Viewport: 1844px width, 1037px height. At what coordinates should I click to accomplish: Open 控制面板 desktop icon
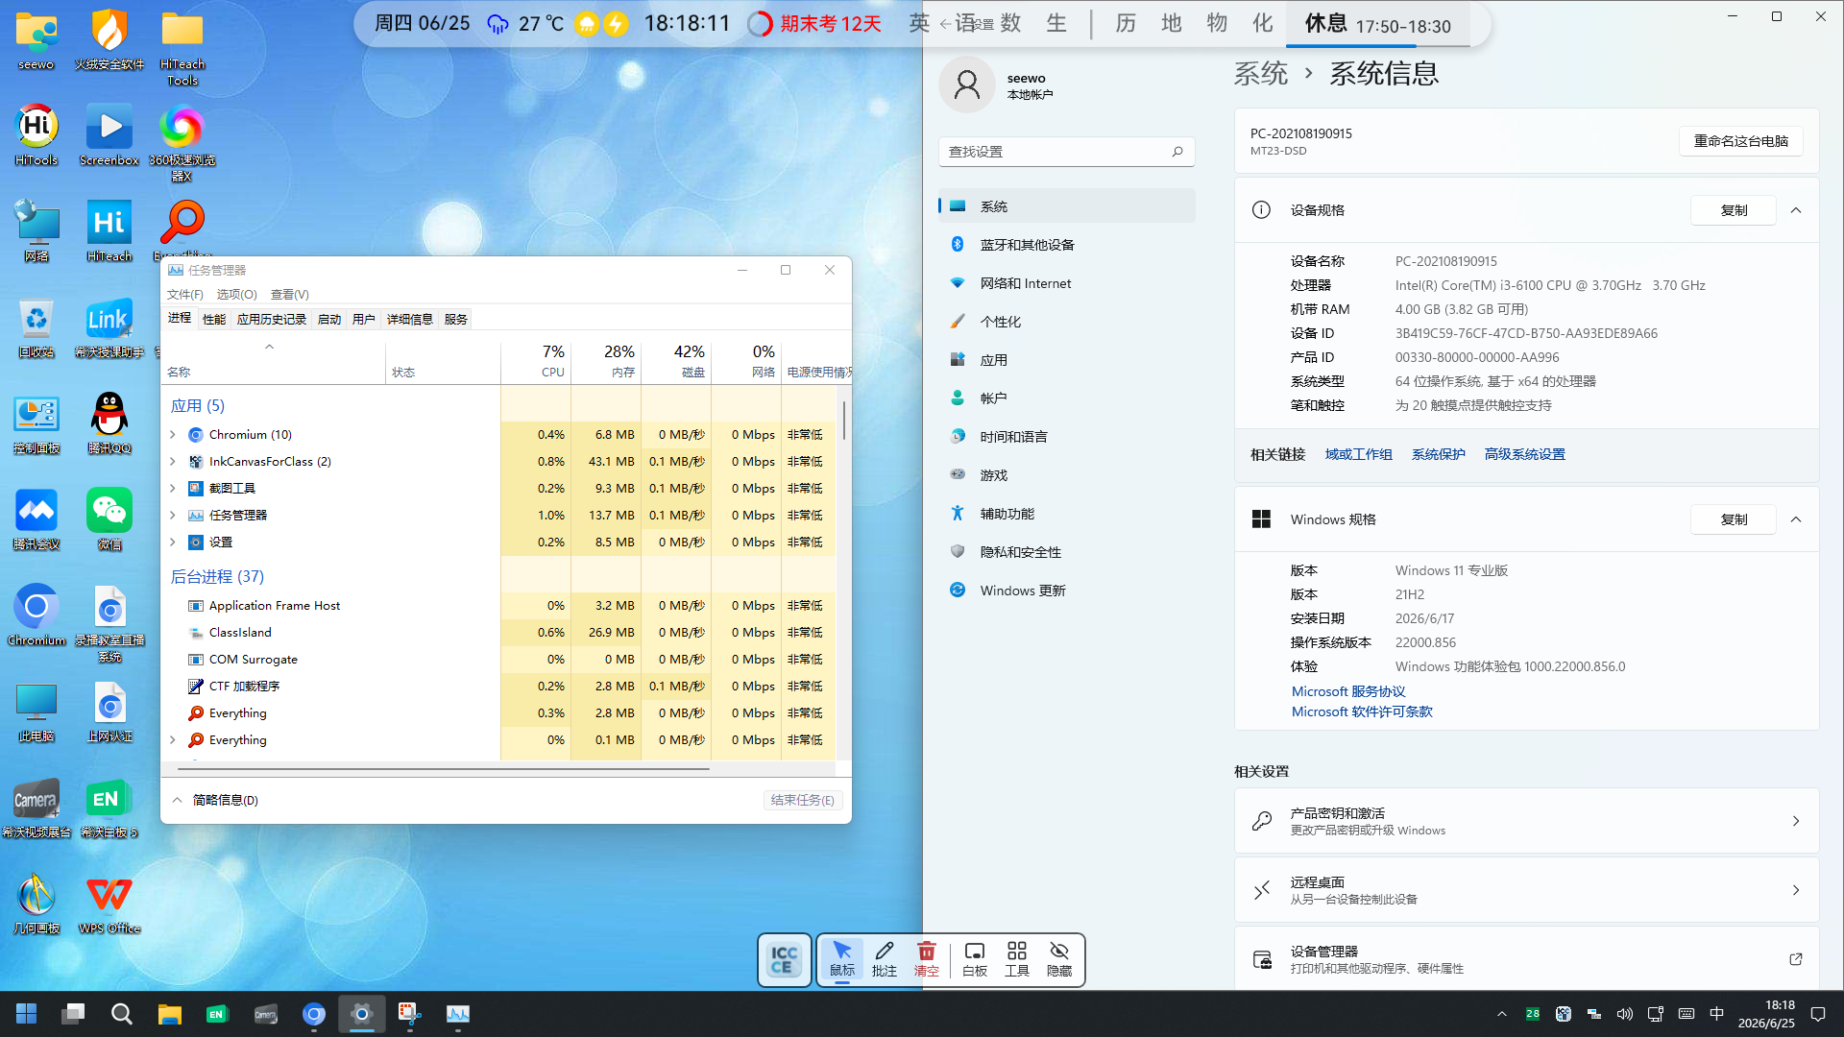[36, 423]
